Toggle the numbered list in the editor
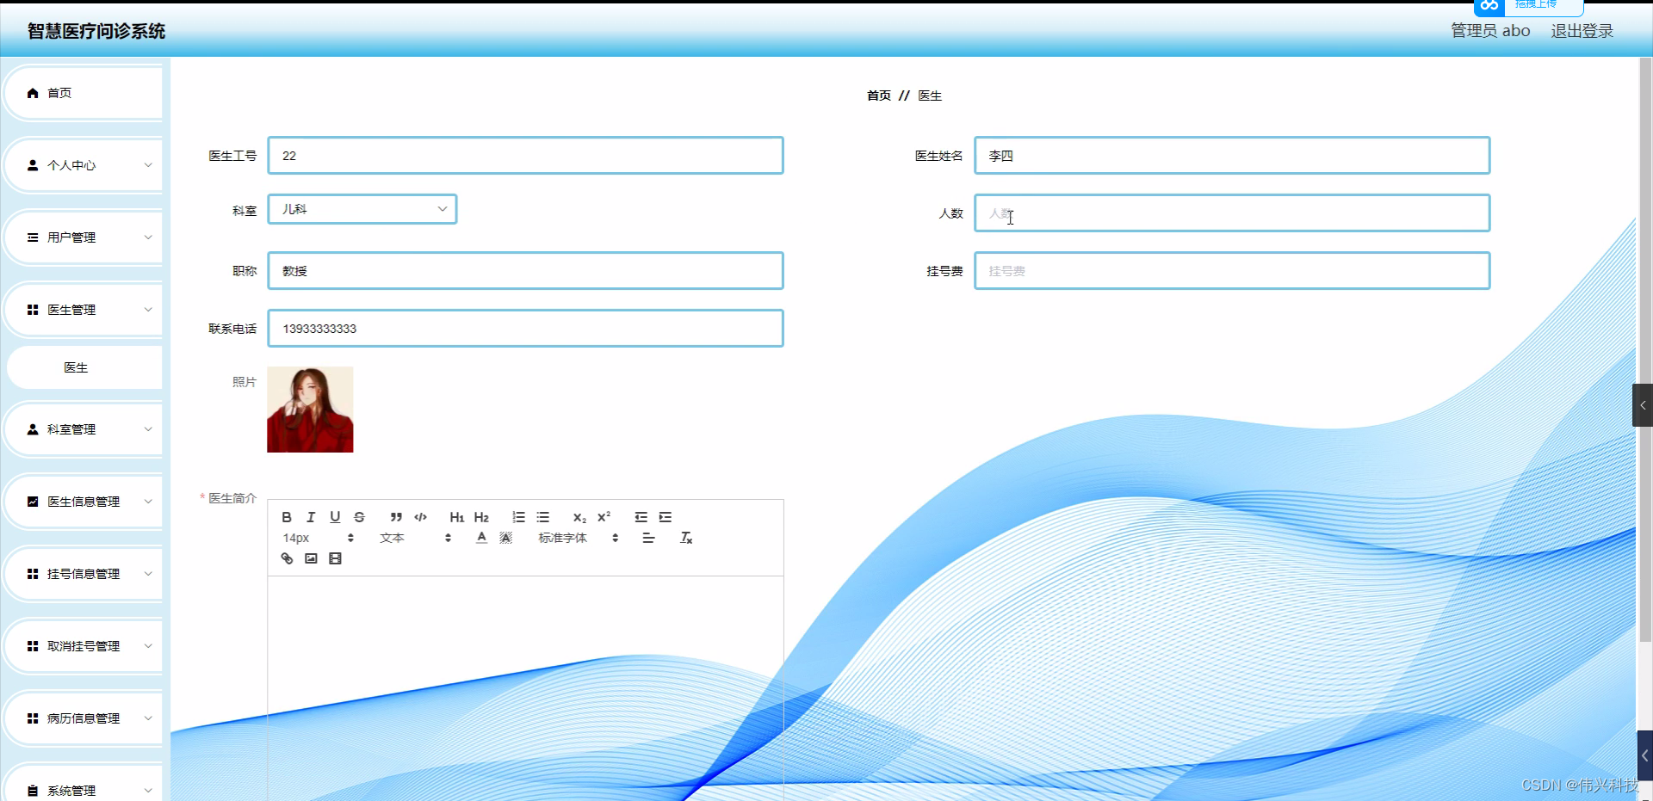1653x801 pixels. coord(518,516)
